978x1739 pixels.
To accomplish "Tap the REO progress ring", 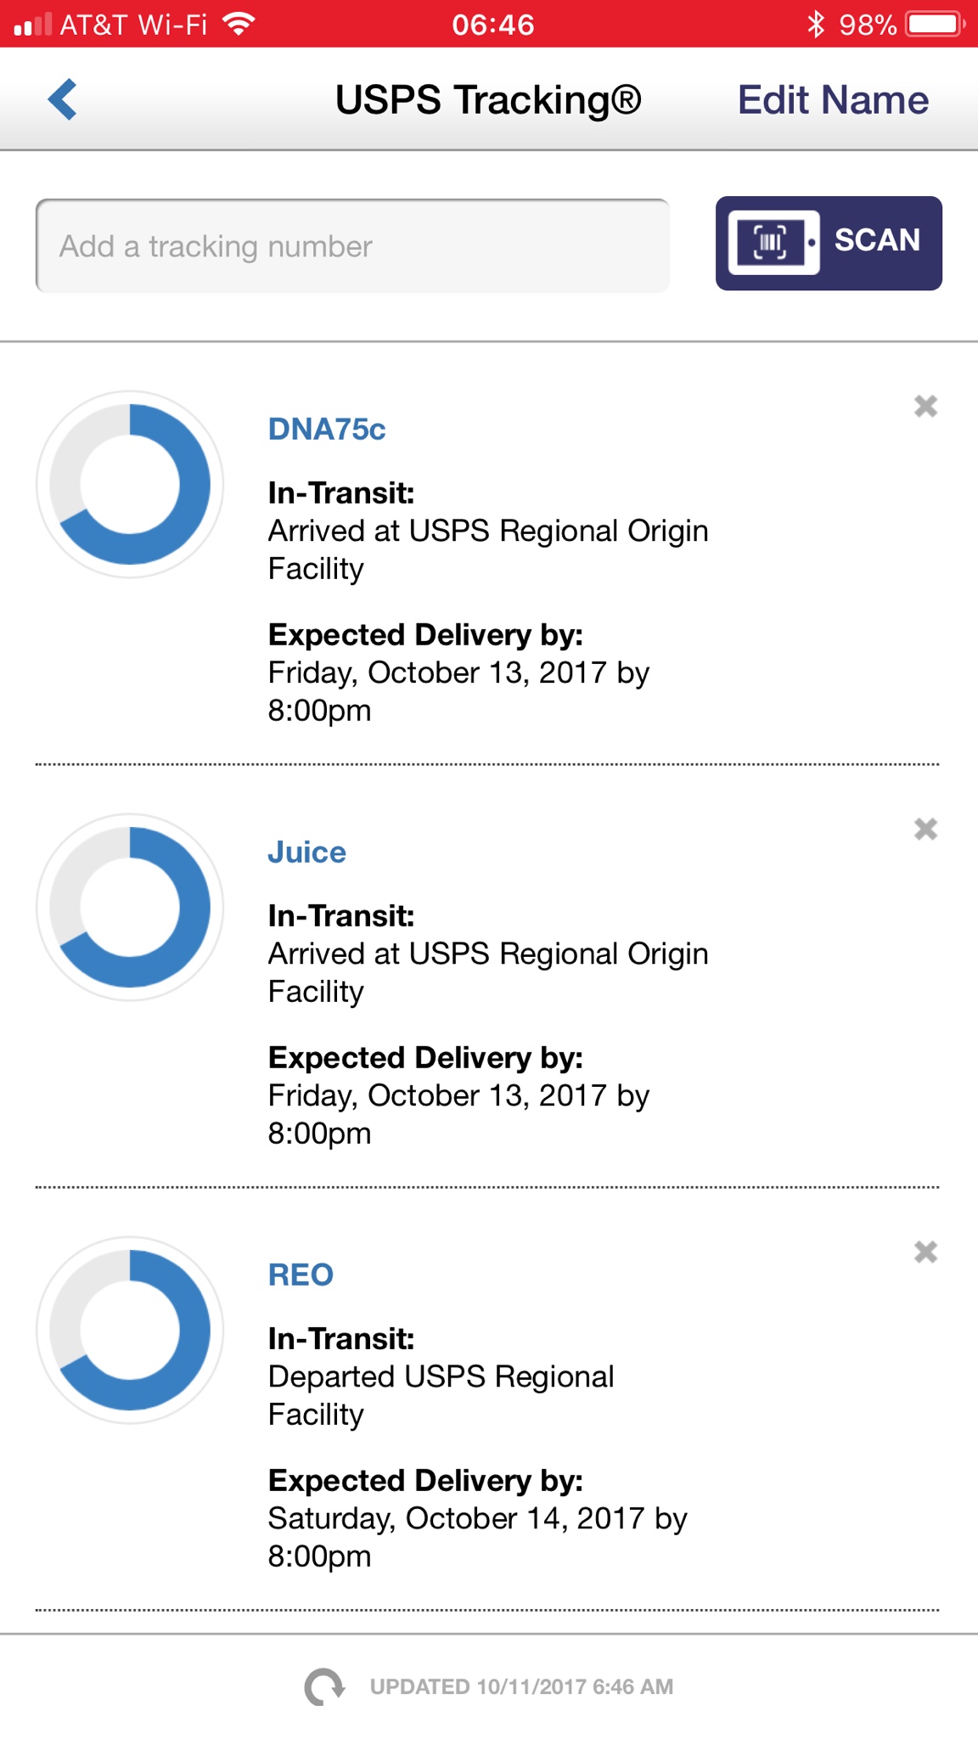I will coord(130,1330).
